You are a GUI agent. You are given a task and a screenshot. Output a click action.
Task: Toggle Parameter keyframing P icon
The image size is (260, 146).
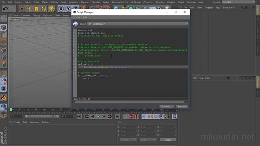pyautogui.click(x=161, y=116)
